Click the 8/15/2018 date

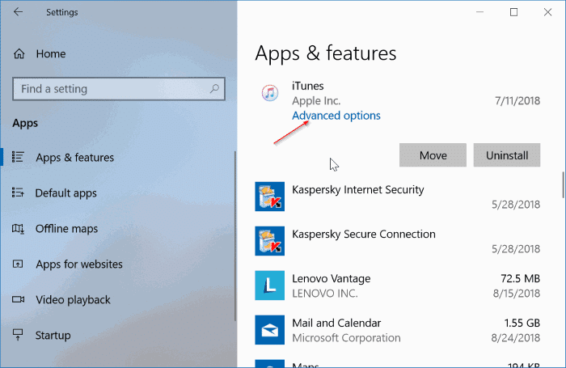517,294
